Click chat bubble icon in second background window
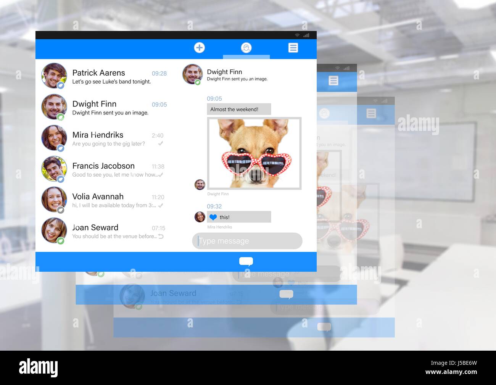Image resolution: width=496 pixels, height=385 pixels. pyautogui.click(x=286, y=294)
